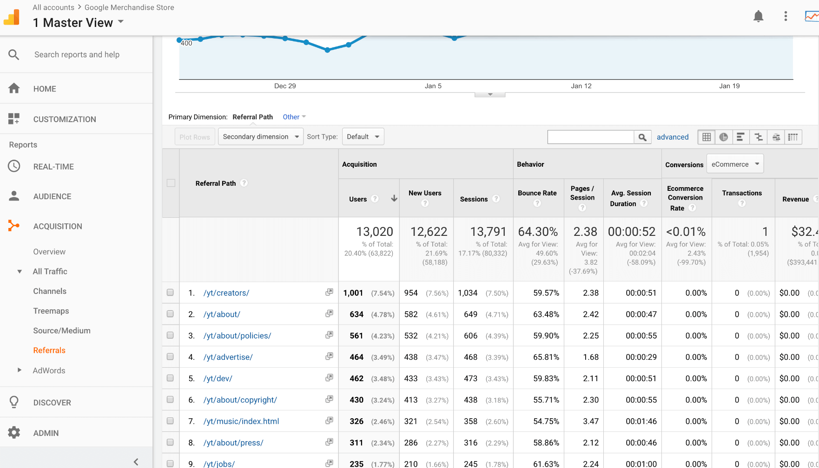
Task: Open the /yt/music/index.html referral link
Action: pos(241,421)
